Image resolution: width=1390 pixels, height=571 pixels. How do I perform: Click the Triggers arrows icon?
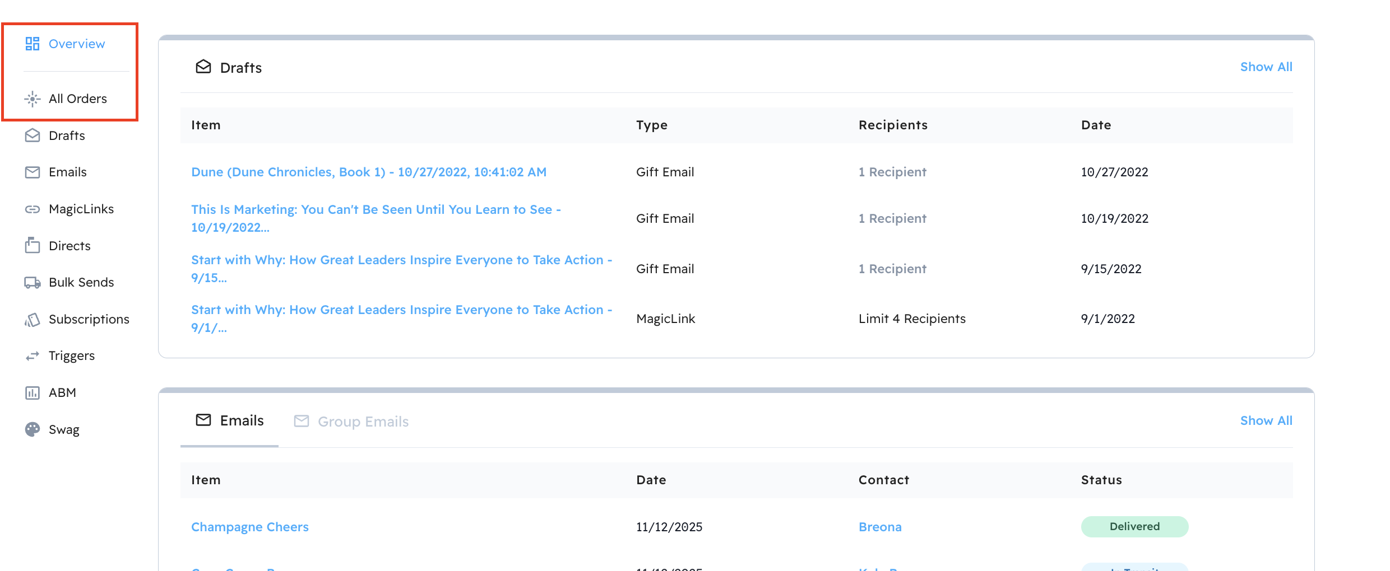tap(33, 356)
